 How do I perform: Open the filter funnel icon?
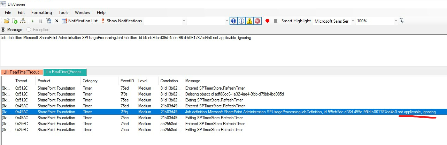[49, 21]
